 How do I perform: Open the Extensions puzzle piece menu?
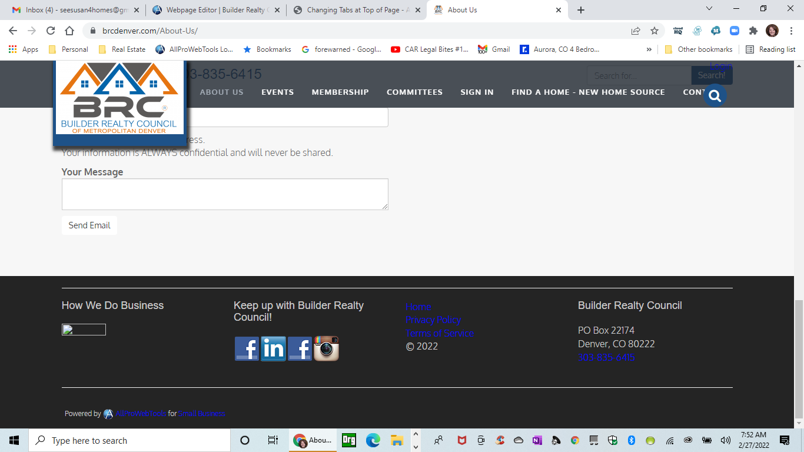[x=753, y=31]
